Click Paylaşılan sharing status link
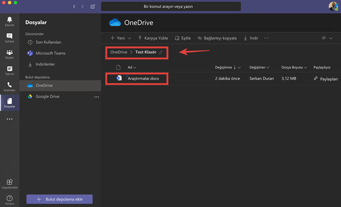 [326, 79]
